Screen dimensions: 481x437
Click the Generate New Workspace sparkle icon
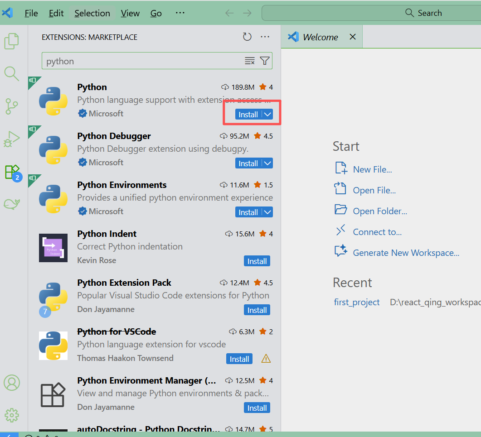[x=341, y=251]
